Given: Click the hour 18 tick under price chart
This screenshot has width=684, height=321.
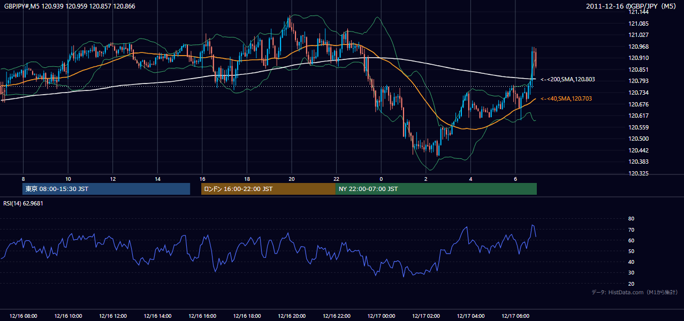Looking at the screenshot, I should coord(247,179).
